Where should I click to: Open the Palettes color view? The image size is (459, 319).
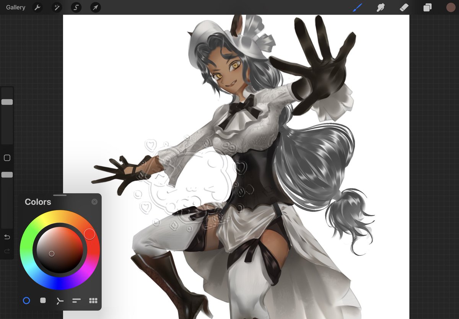[93, 301]
